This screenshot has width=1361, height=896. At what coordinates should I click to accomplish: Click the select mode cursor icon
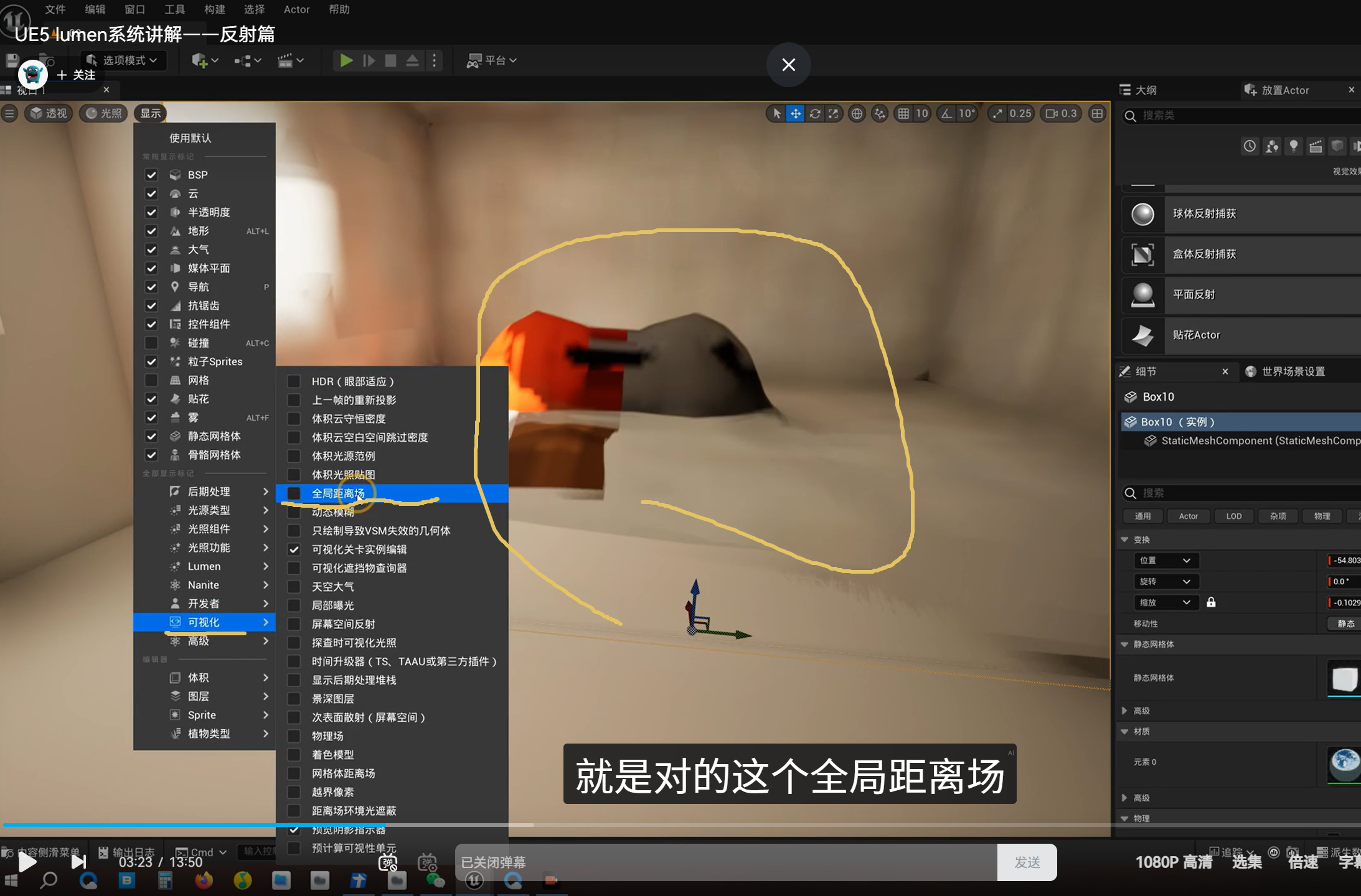point(776,113)
